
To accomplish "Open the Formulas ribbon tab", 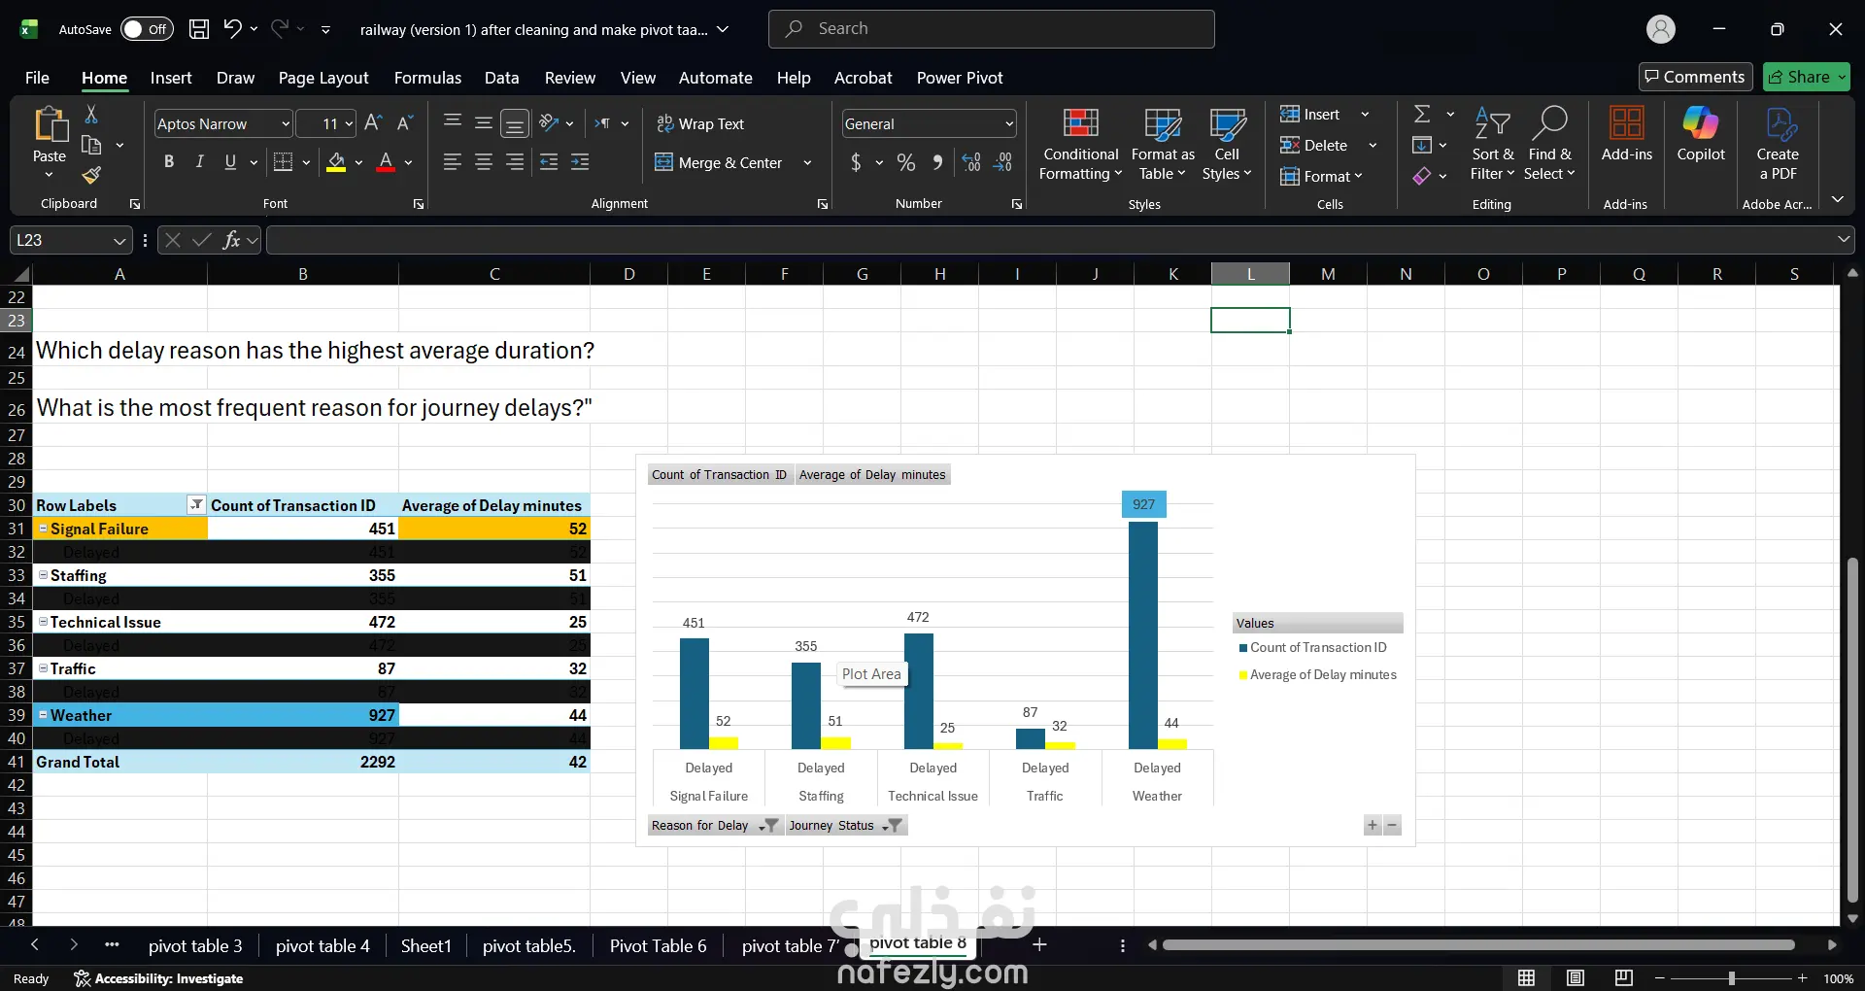I will [427, 78].
